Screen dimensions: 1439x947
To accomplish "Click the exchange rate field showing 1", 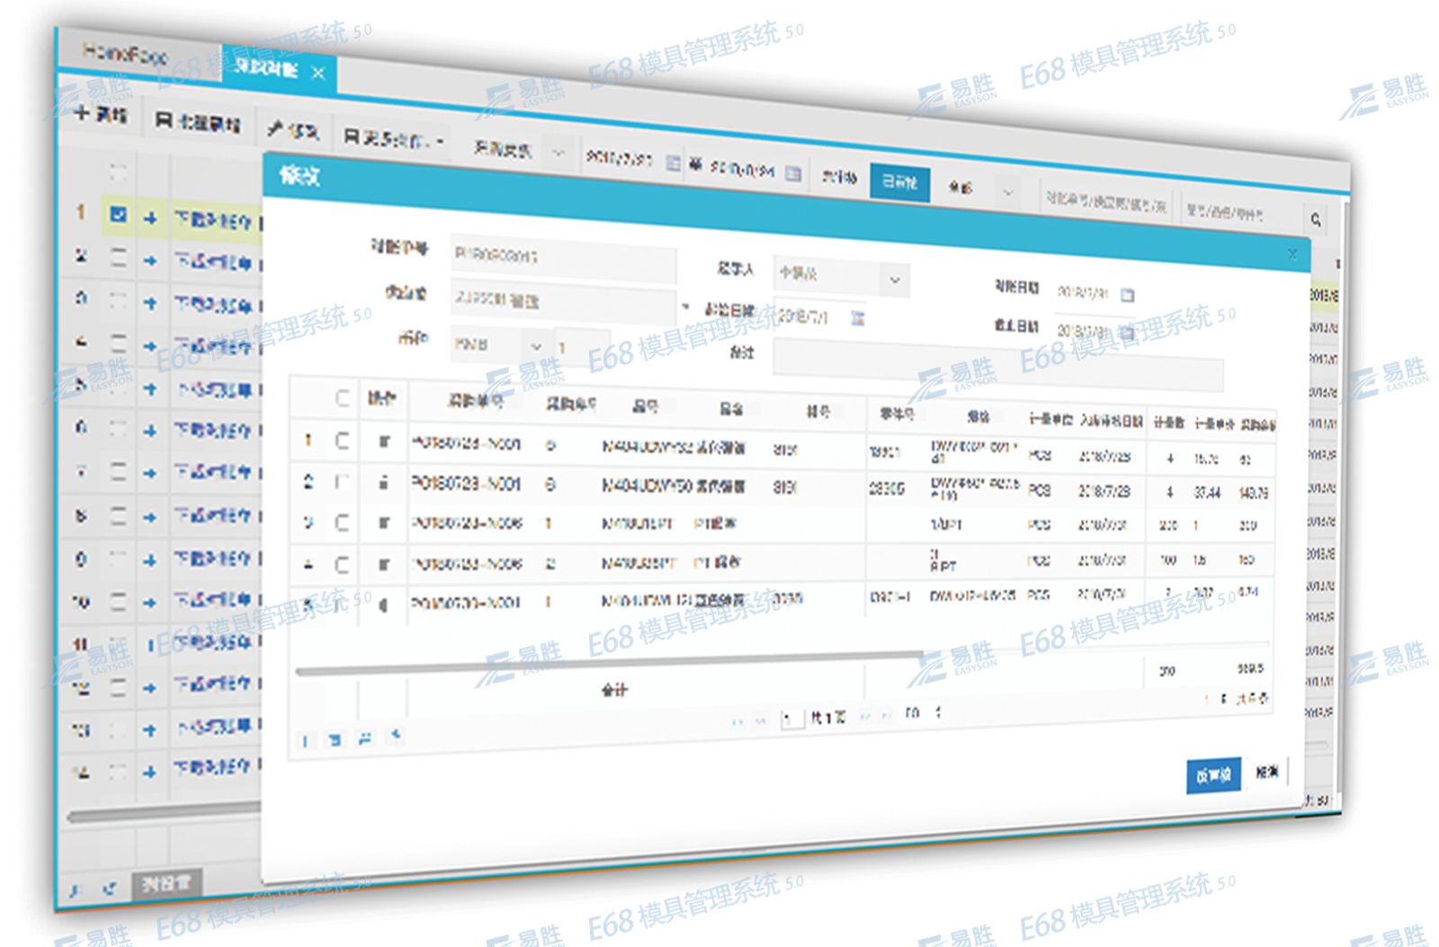I will click(x=582, y=348).
